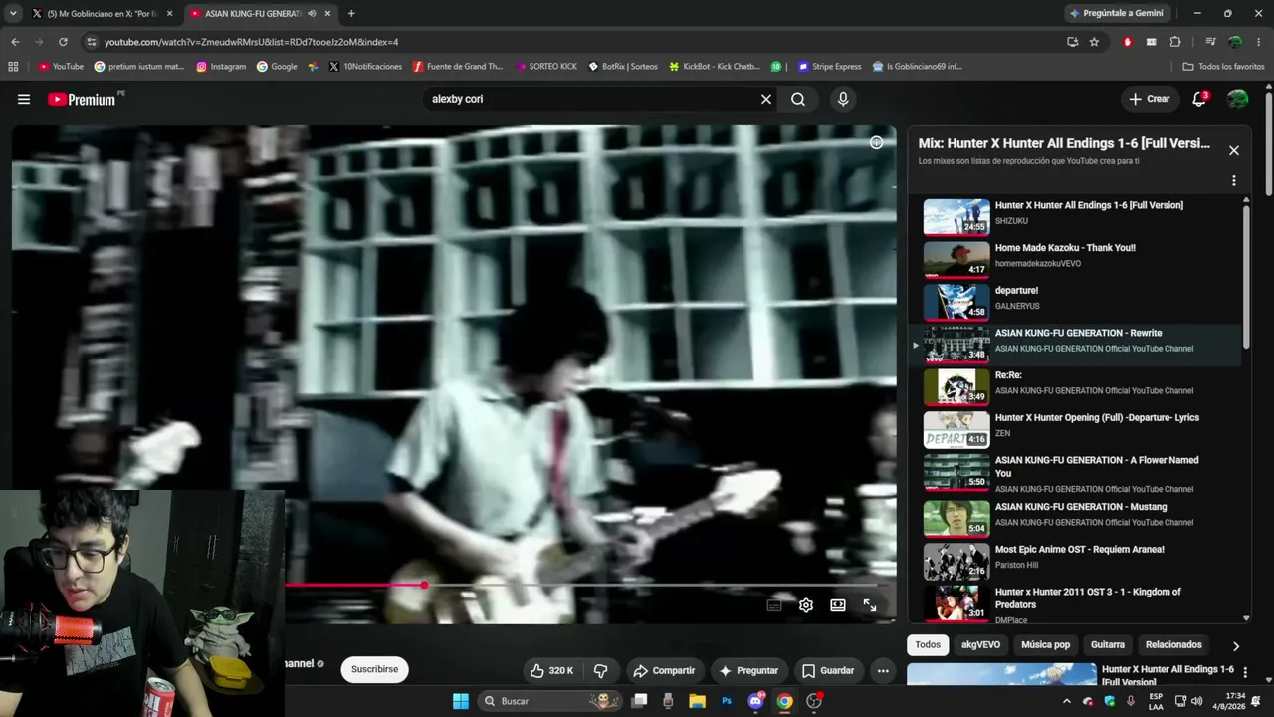Select the Guitarra filter chip
Viewport: 1274px width, 717px height.
(x=1108, y=645)
